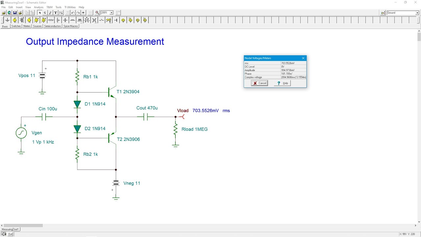Place a voltage generator from toolbar
Image resolution: width=421 pixels, height=237 pixels.
pyautogui.click(x=29, y=20)
